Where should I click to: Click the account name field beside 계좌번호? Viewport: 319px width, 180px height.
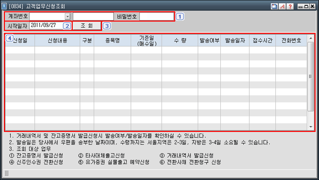(x=93, y=17)
